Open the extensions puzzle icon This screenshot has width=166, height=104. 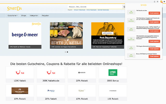click(164, 2)
